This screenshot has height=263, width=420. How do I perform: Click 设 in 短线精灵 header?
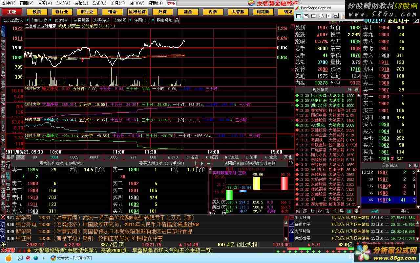[x=356, y=89]
